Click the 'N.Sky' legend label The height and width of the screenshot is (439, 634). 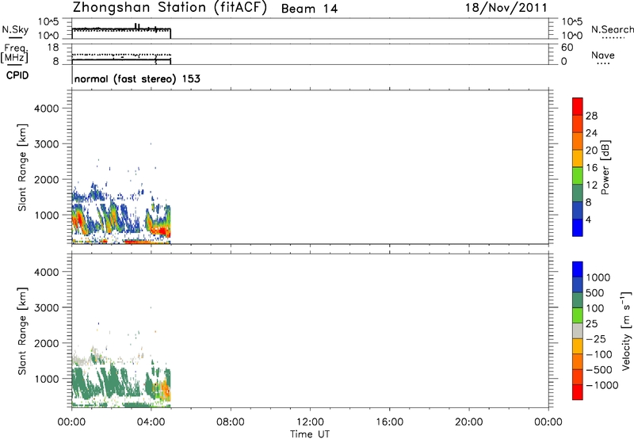pos(15,29)
